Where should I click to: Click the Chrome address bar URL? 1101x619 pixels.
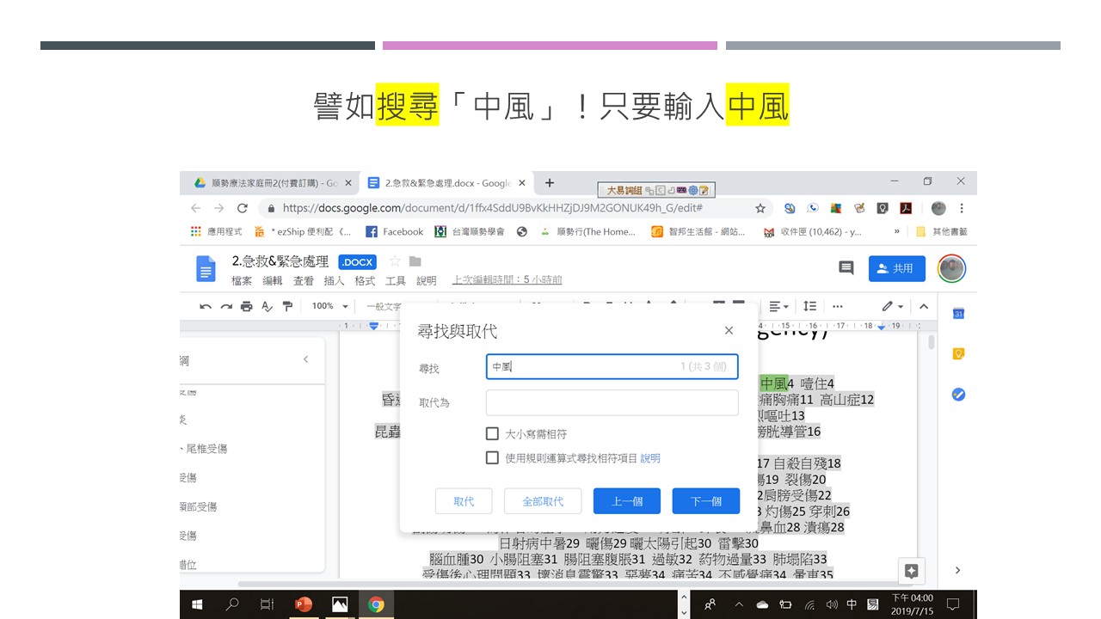coord(493,208)
